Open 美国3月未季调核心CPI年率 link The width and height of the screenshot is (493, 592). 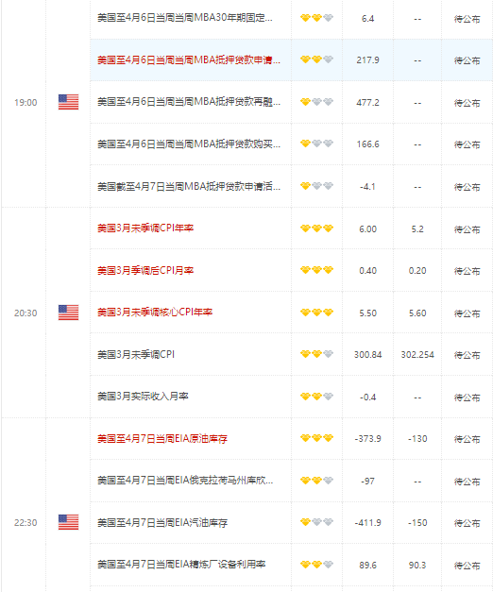point(155,313)
